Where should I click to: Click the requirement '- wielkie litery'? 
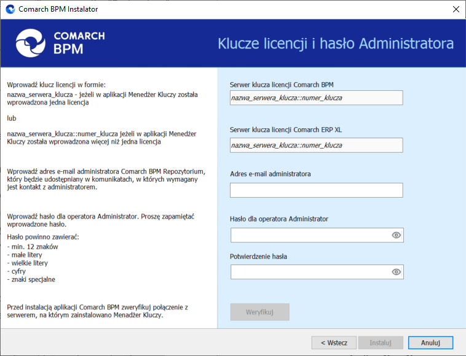(27, 263)
